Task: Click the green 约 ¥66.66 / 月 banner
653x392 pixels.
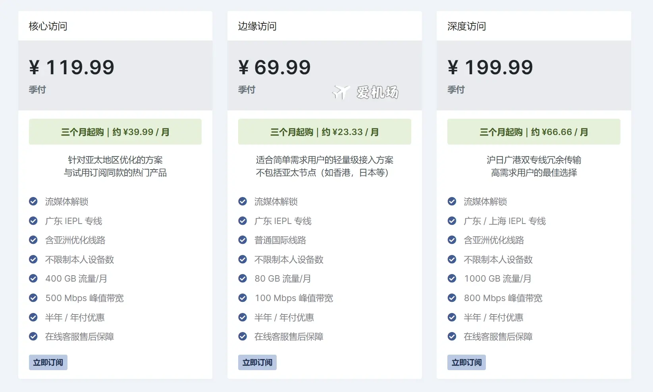Action: click(x=534, y=132)
